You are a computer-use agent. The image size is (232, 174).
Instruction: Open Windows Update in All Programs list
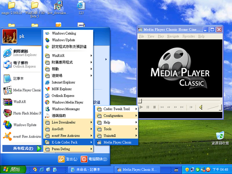68,40
